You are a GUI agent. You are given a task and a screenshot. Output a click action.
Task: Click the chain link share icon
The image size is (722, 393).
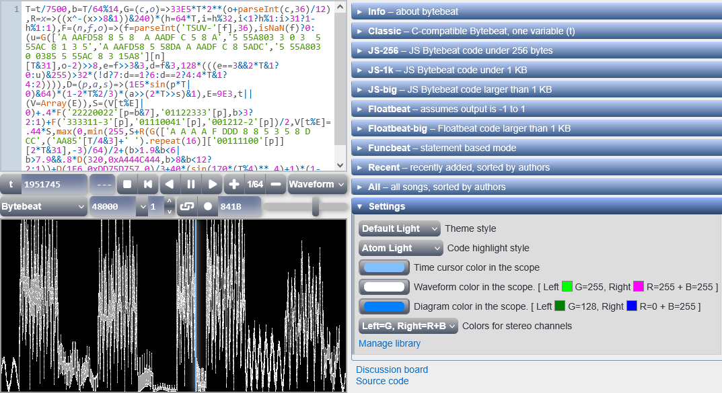(x=187, y=207)
